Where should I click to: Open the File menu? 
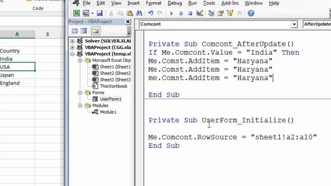(x=86, y=3)
